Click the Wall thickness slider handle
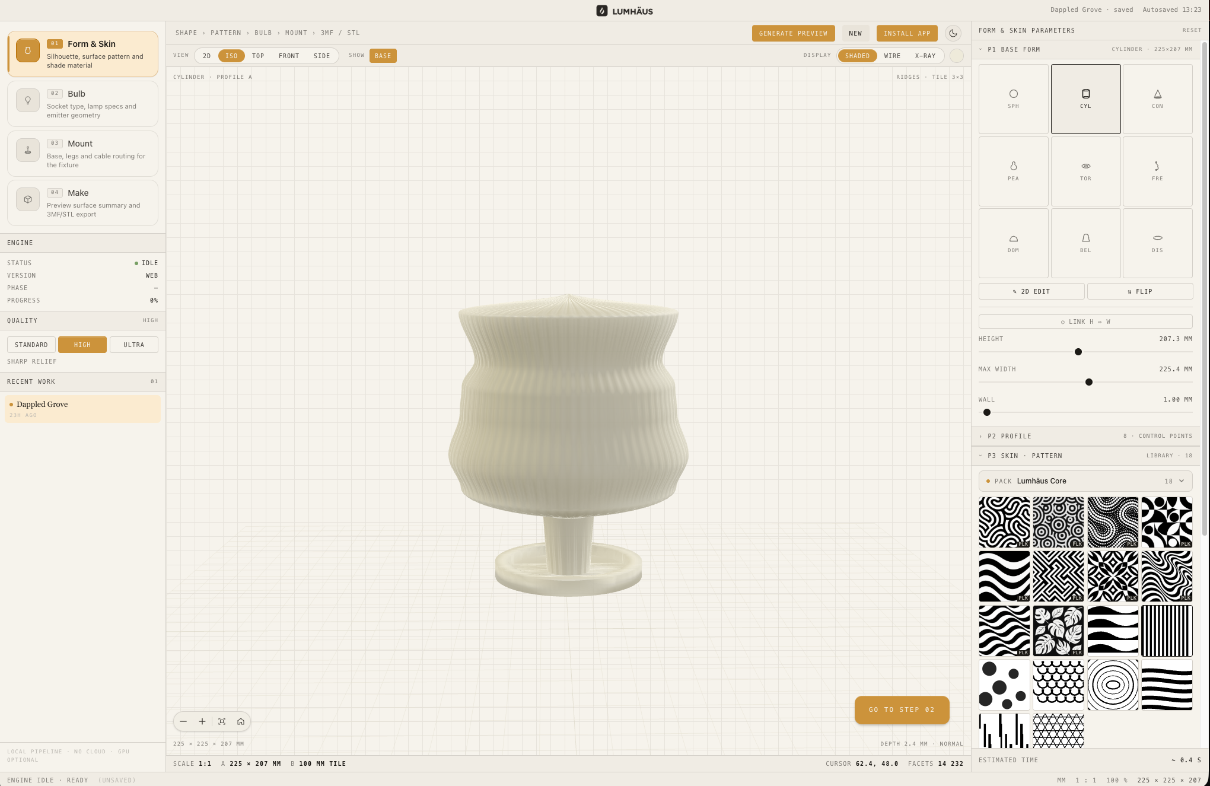Image resolution: width=1210 pixels, height=786 pixels. tap(987, 412)
